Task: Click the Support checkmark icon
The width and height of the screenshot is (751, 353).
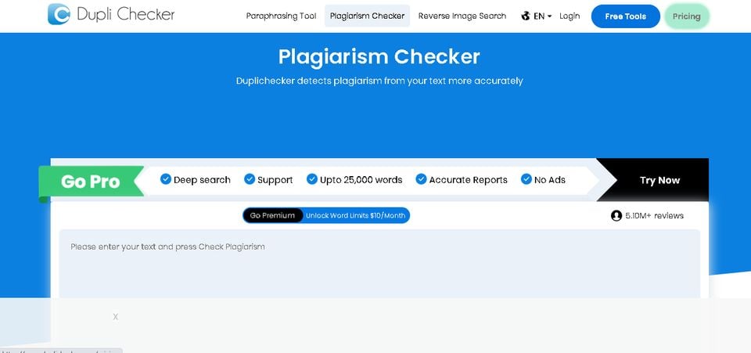Action: tap(250, 179)
